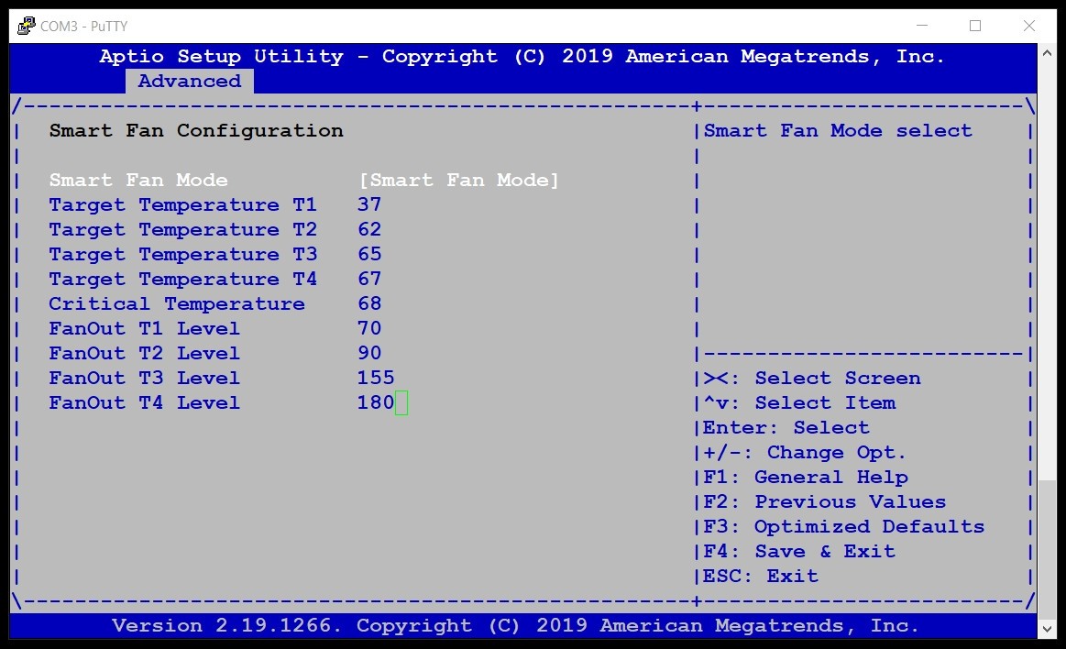1066x649 pixels.
Task: Click the Smart Fan Configuration heading
Action: coord(196,130)
